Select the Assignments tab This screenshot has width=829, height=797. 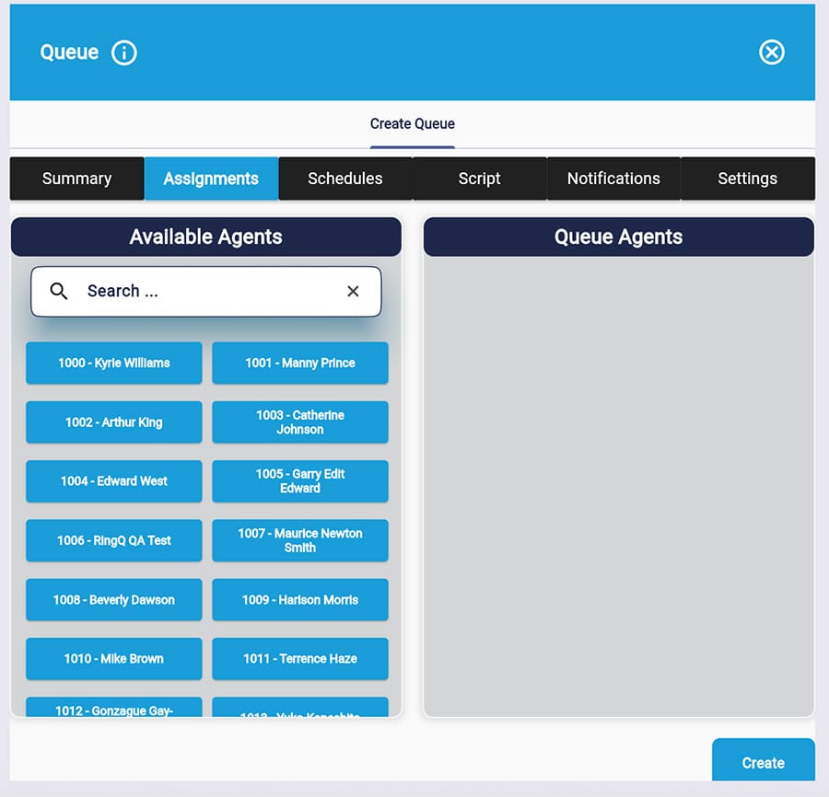[211, 179]
